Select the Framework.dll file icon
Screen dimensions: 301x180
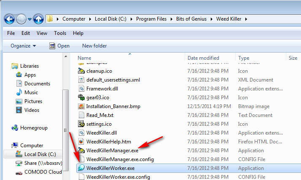point(81,89)
